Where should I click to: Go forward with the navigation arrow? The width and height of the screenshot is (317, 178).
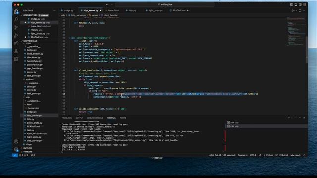(112, 4)
